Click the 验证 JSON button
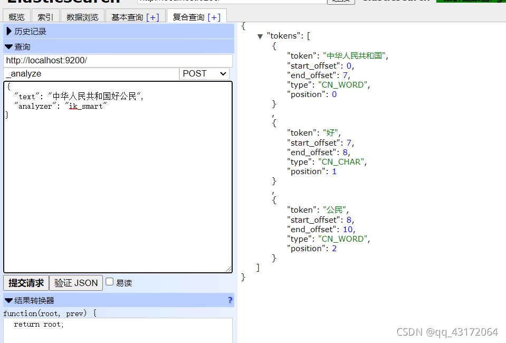The height and width of the screenshot is (343, 506). 76,283
